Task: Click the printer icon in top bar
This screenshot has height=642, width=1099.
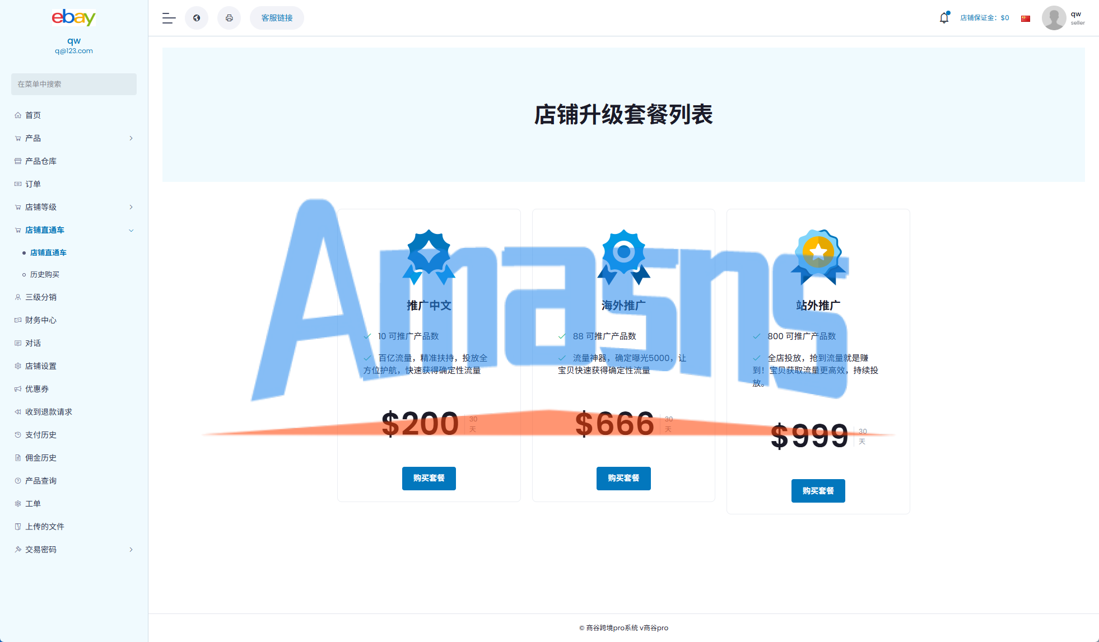Action: pyautogui.click(x=229, y=18)
